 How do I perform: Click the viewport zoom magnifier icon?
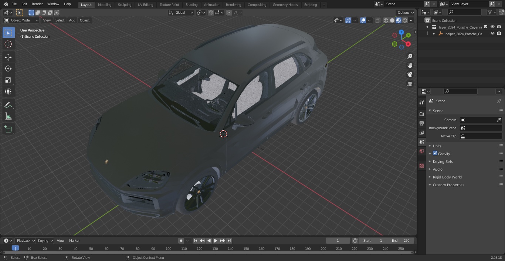tap(410, 56)
